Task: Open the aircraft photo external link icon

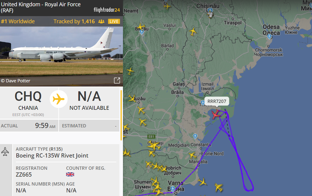Action: point(117,80)
